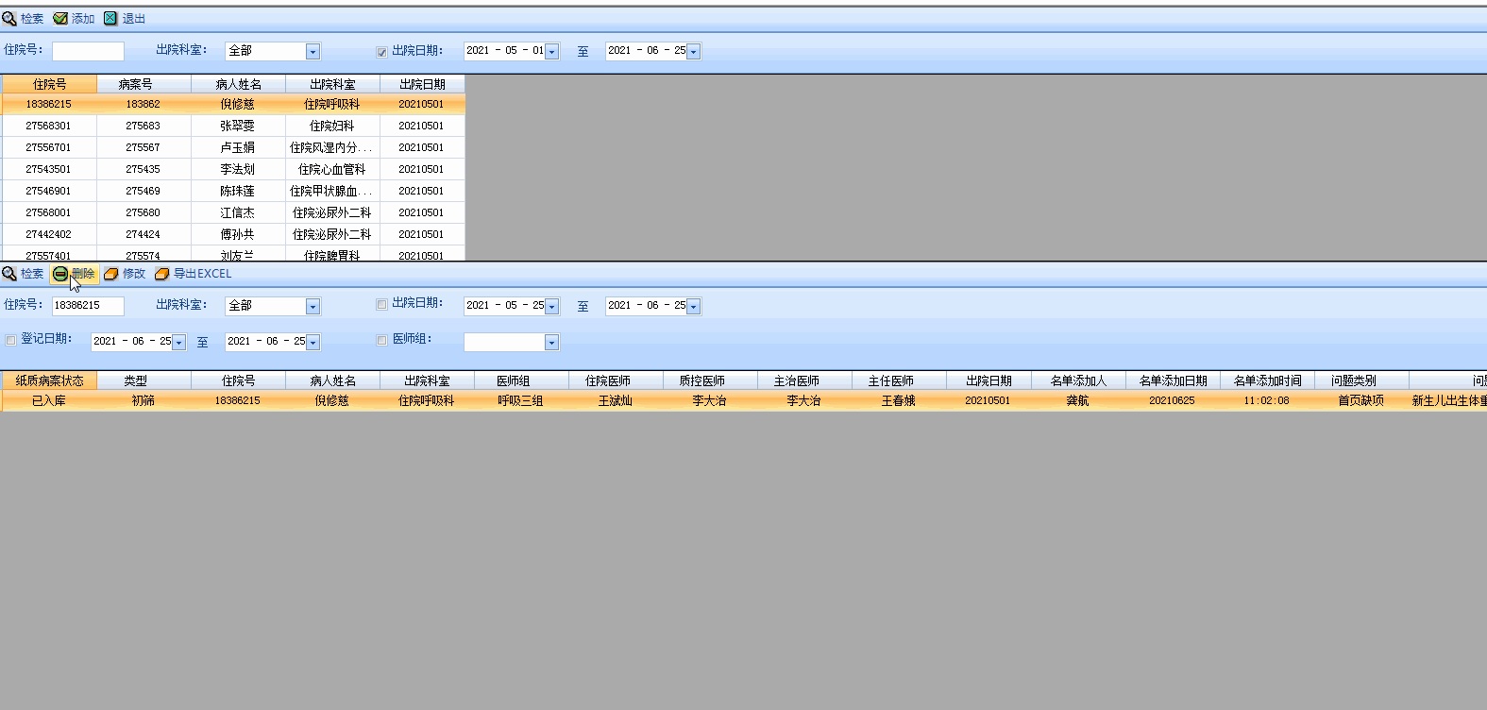Click the 修改 modify button
Viewport: 1487px width, 710px height.
pos(125,274)
